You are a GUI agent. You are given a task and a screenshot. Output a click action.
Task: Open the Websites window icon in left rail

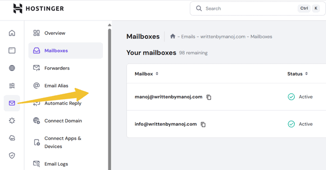click(x=12, y=50)
